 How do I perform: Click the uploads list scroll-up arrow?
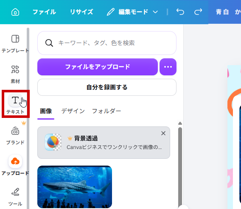(x=180, y=123)
